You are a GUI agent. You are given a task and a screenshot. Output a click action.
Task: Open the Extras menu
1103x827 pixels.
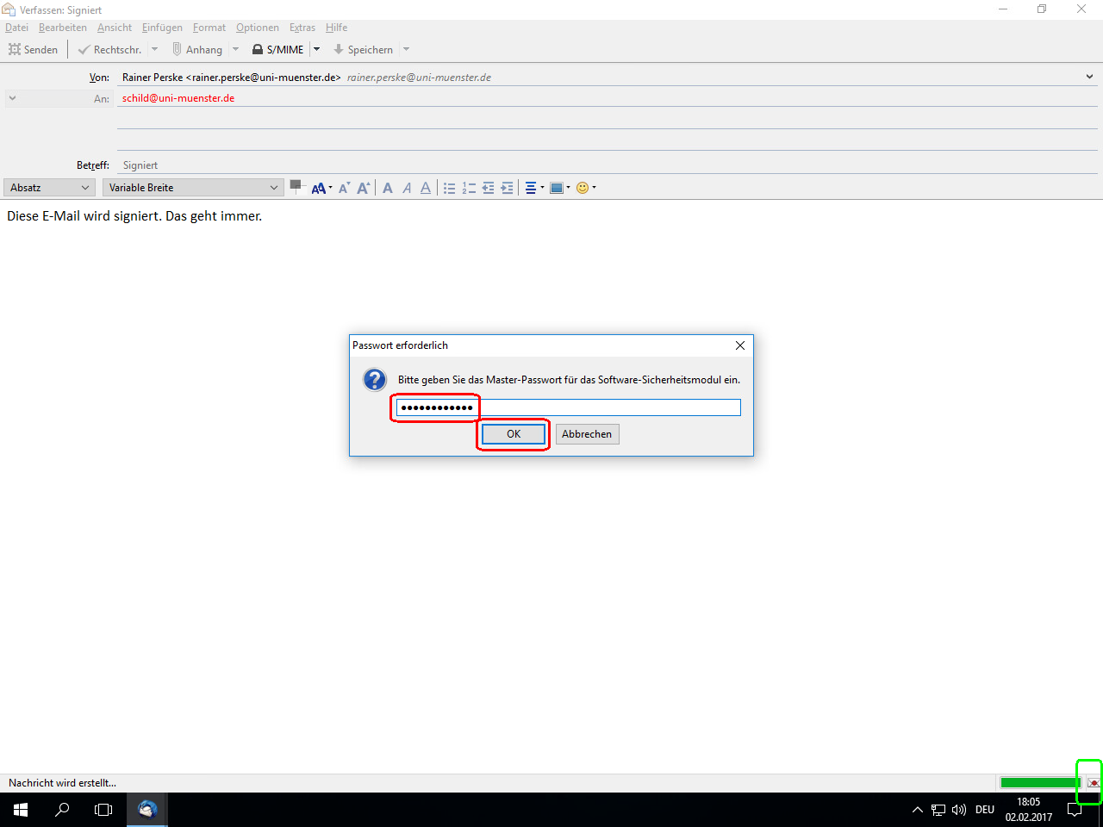pos(302,28)
